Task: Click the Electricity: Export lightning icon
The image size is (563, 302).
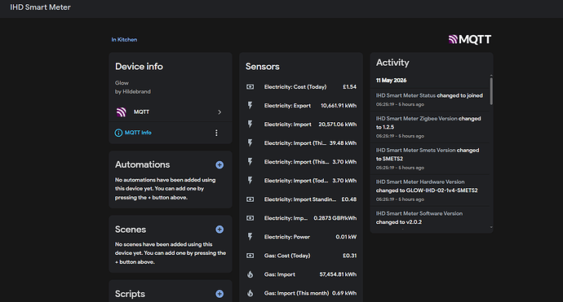Action: click(250, 105)
